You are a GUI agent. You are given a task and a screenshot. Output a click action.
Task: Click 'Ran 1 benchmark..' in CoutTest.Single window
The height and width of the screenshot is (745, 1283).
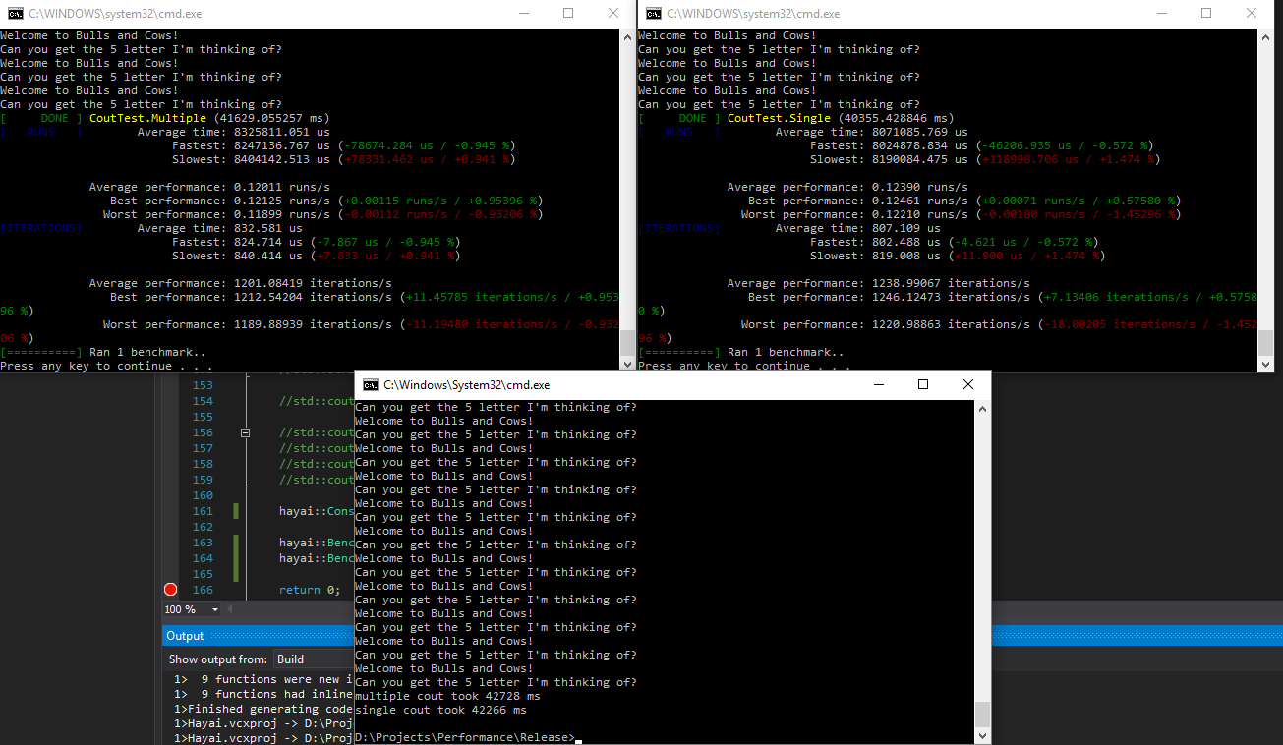pos(784,352)
